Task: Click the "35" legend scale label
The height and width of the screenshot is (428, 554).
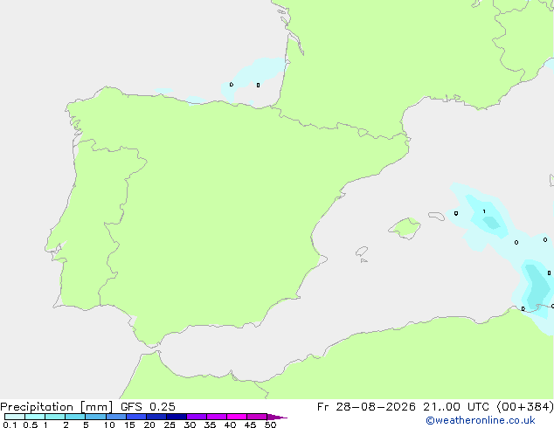Action: tap(210, 425)
